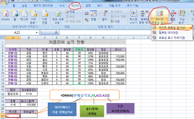Click name cell 신영석
The image size is (194, 119).
click(x=45, y=83)
